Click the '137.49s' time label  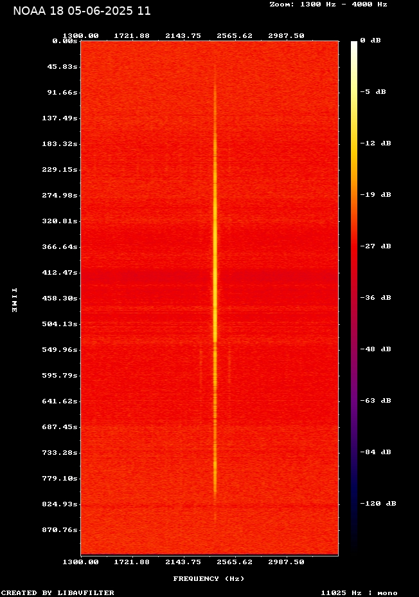(60, 118)
